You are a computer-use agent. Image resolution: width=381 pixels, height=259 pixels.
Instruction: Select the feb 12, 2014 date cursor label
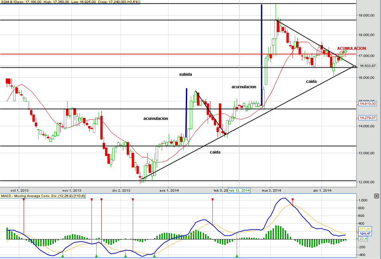point(239,190)
